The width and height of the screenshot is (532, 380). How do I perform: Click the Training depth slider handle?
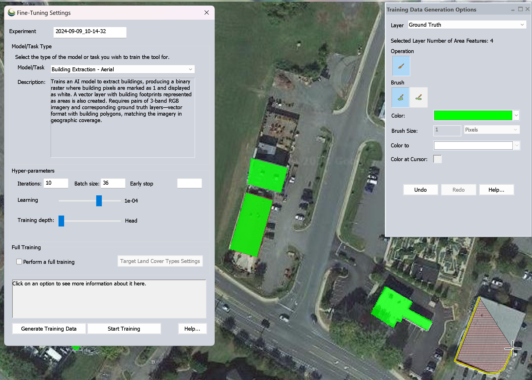coord(61,221)
